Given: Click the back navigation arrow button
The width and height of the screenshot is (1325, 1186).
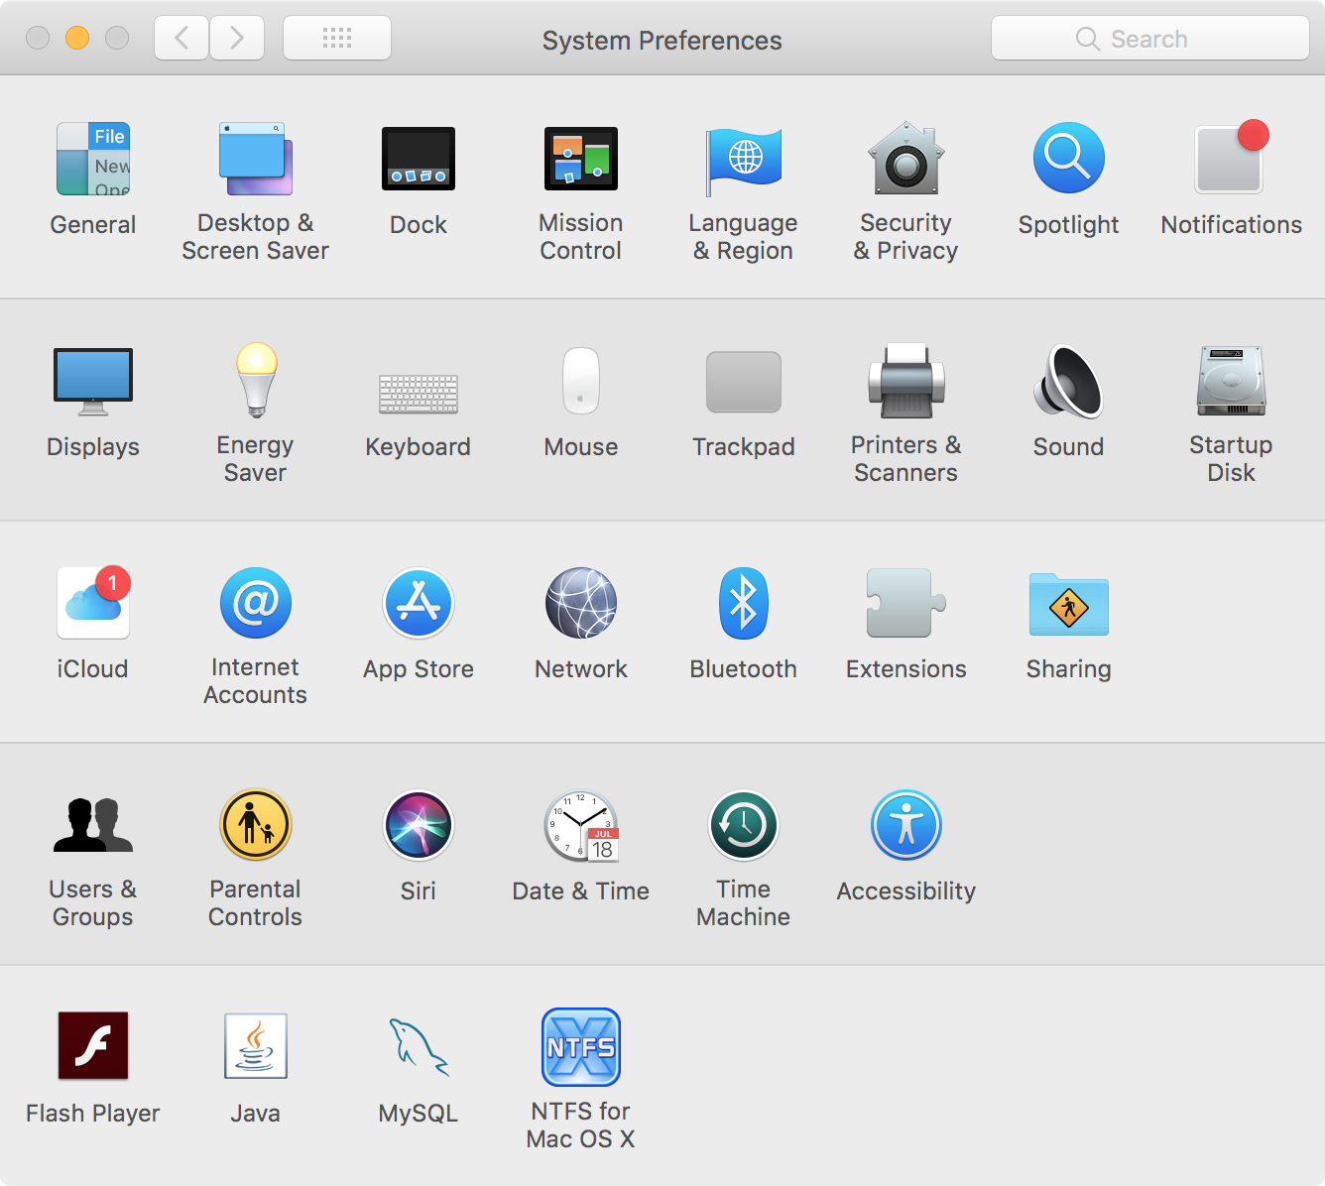Looking at the screenshot, I should click(181, 39).
